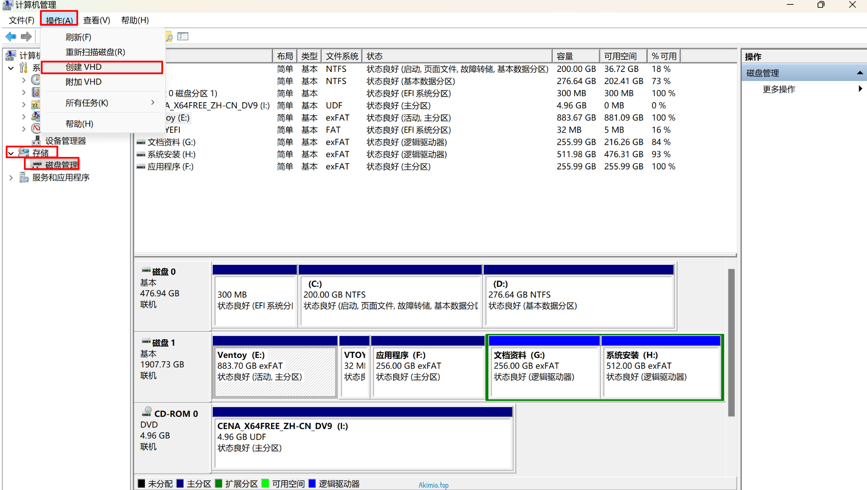Collapse the 存储 tree node
The width and height of the screenshot is (867, 490).
click(x=11, y=153)
